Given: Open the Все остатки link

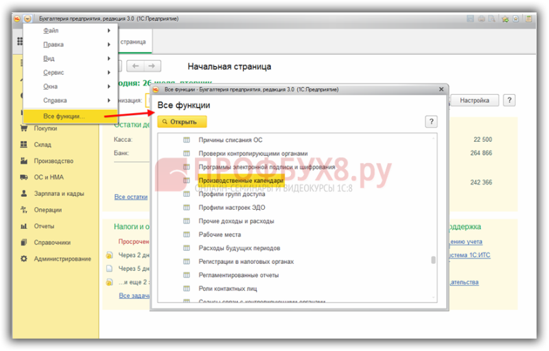Looking at the screenshot, I should (x=131, y=197).
